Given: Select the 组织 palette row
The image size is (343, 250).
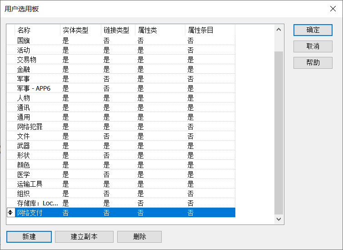Looking at the screenshot, I should pyautogui.click(x=121, y=194).
